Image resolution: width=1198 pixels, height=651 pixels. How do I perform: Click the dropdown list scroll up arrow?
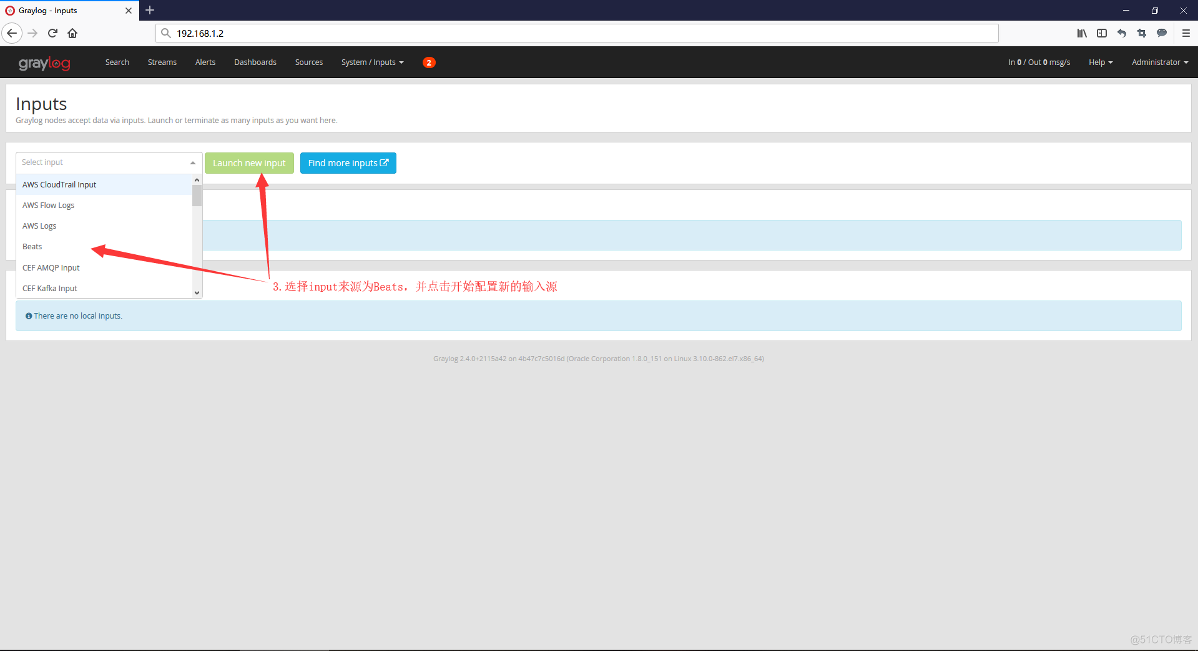[x=197, y=180]
